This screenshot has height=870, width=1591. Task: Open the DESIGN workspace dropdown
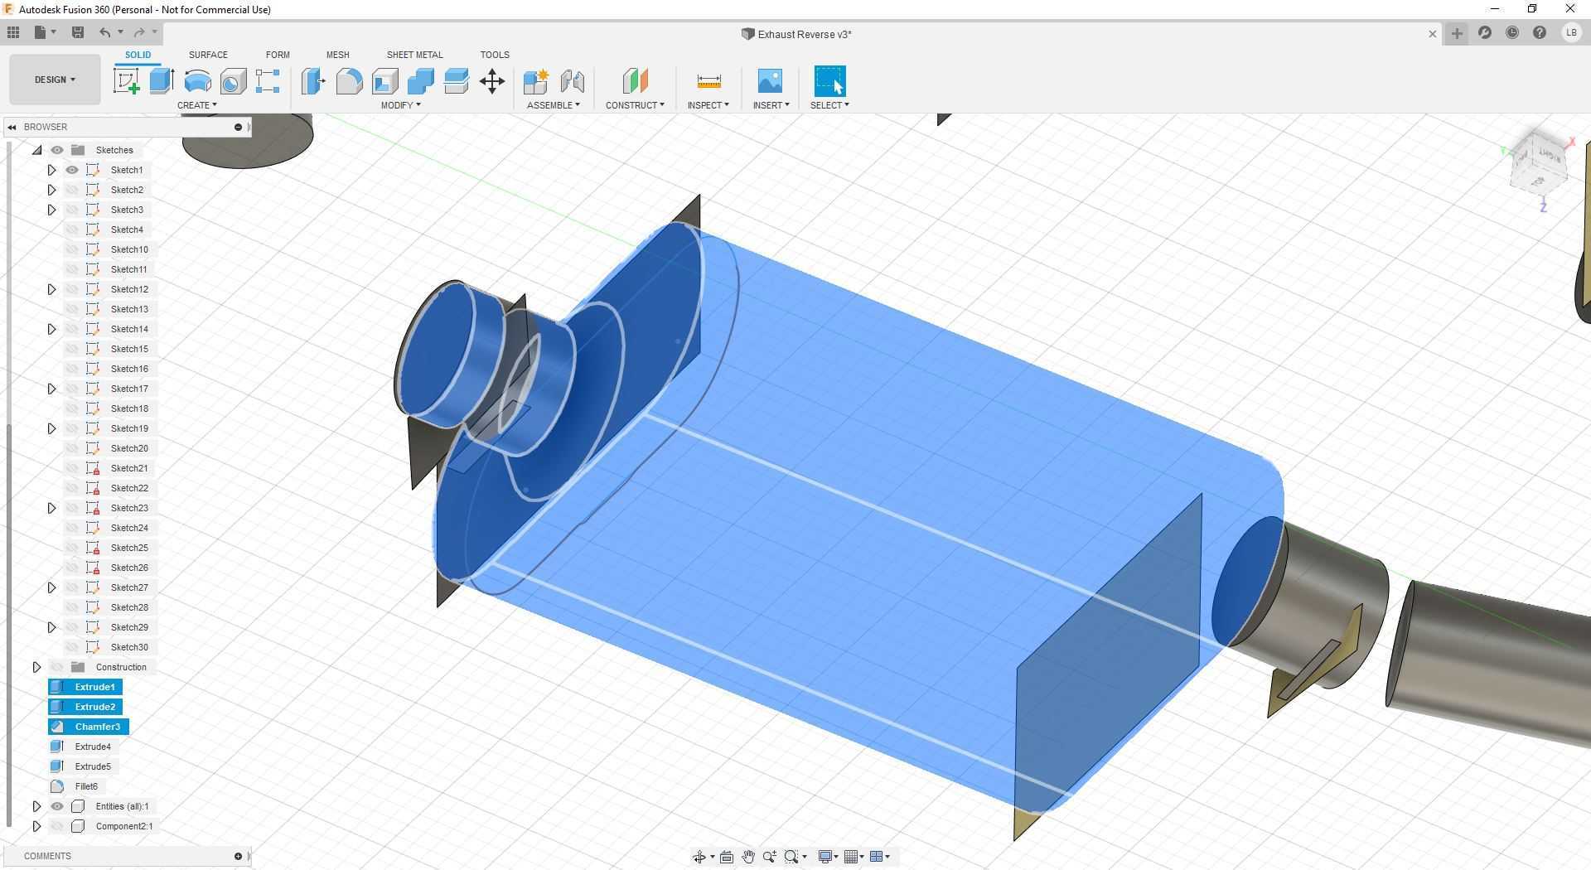pyautogui.click(x=55, y=80)
